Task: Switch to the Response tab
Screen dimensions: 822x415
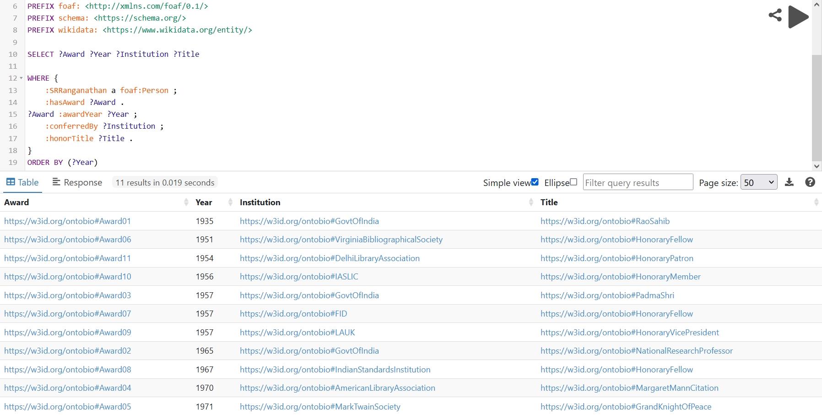Action: (77, 182)
